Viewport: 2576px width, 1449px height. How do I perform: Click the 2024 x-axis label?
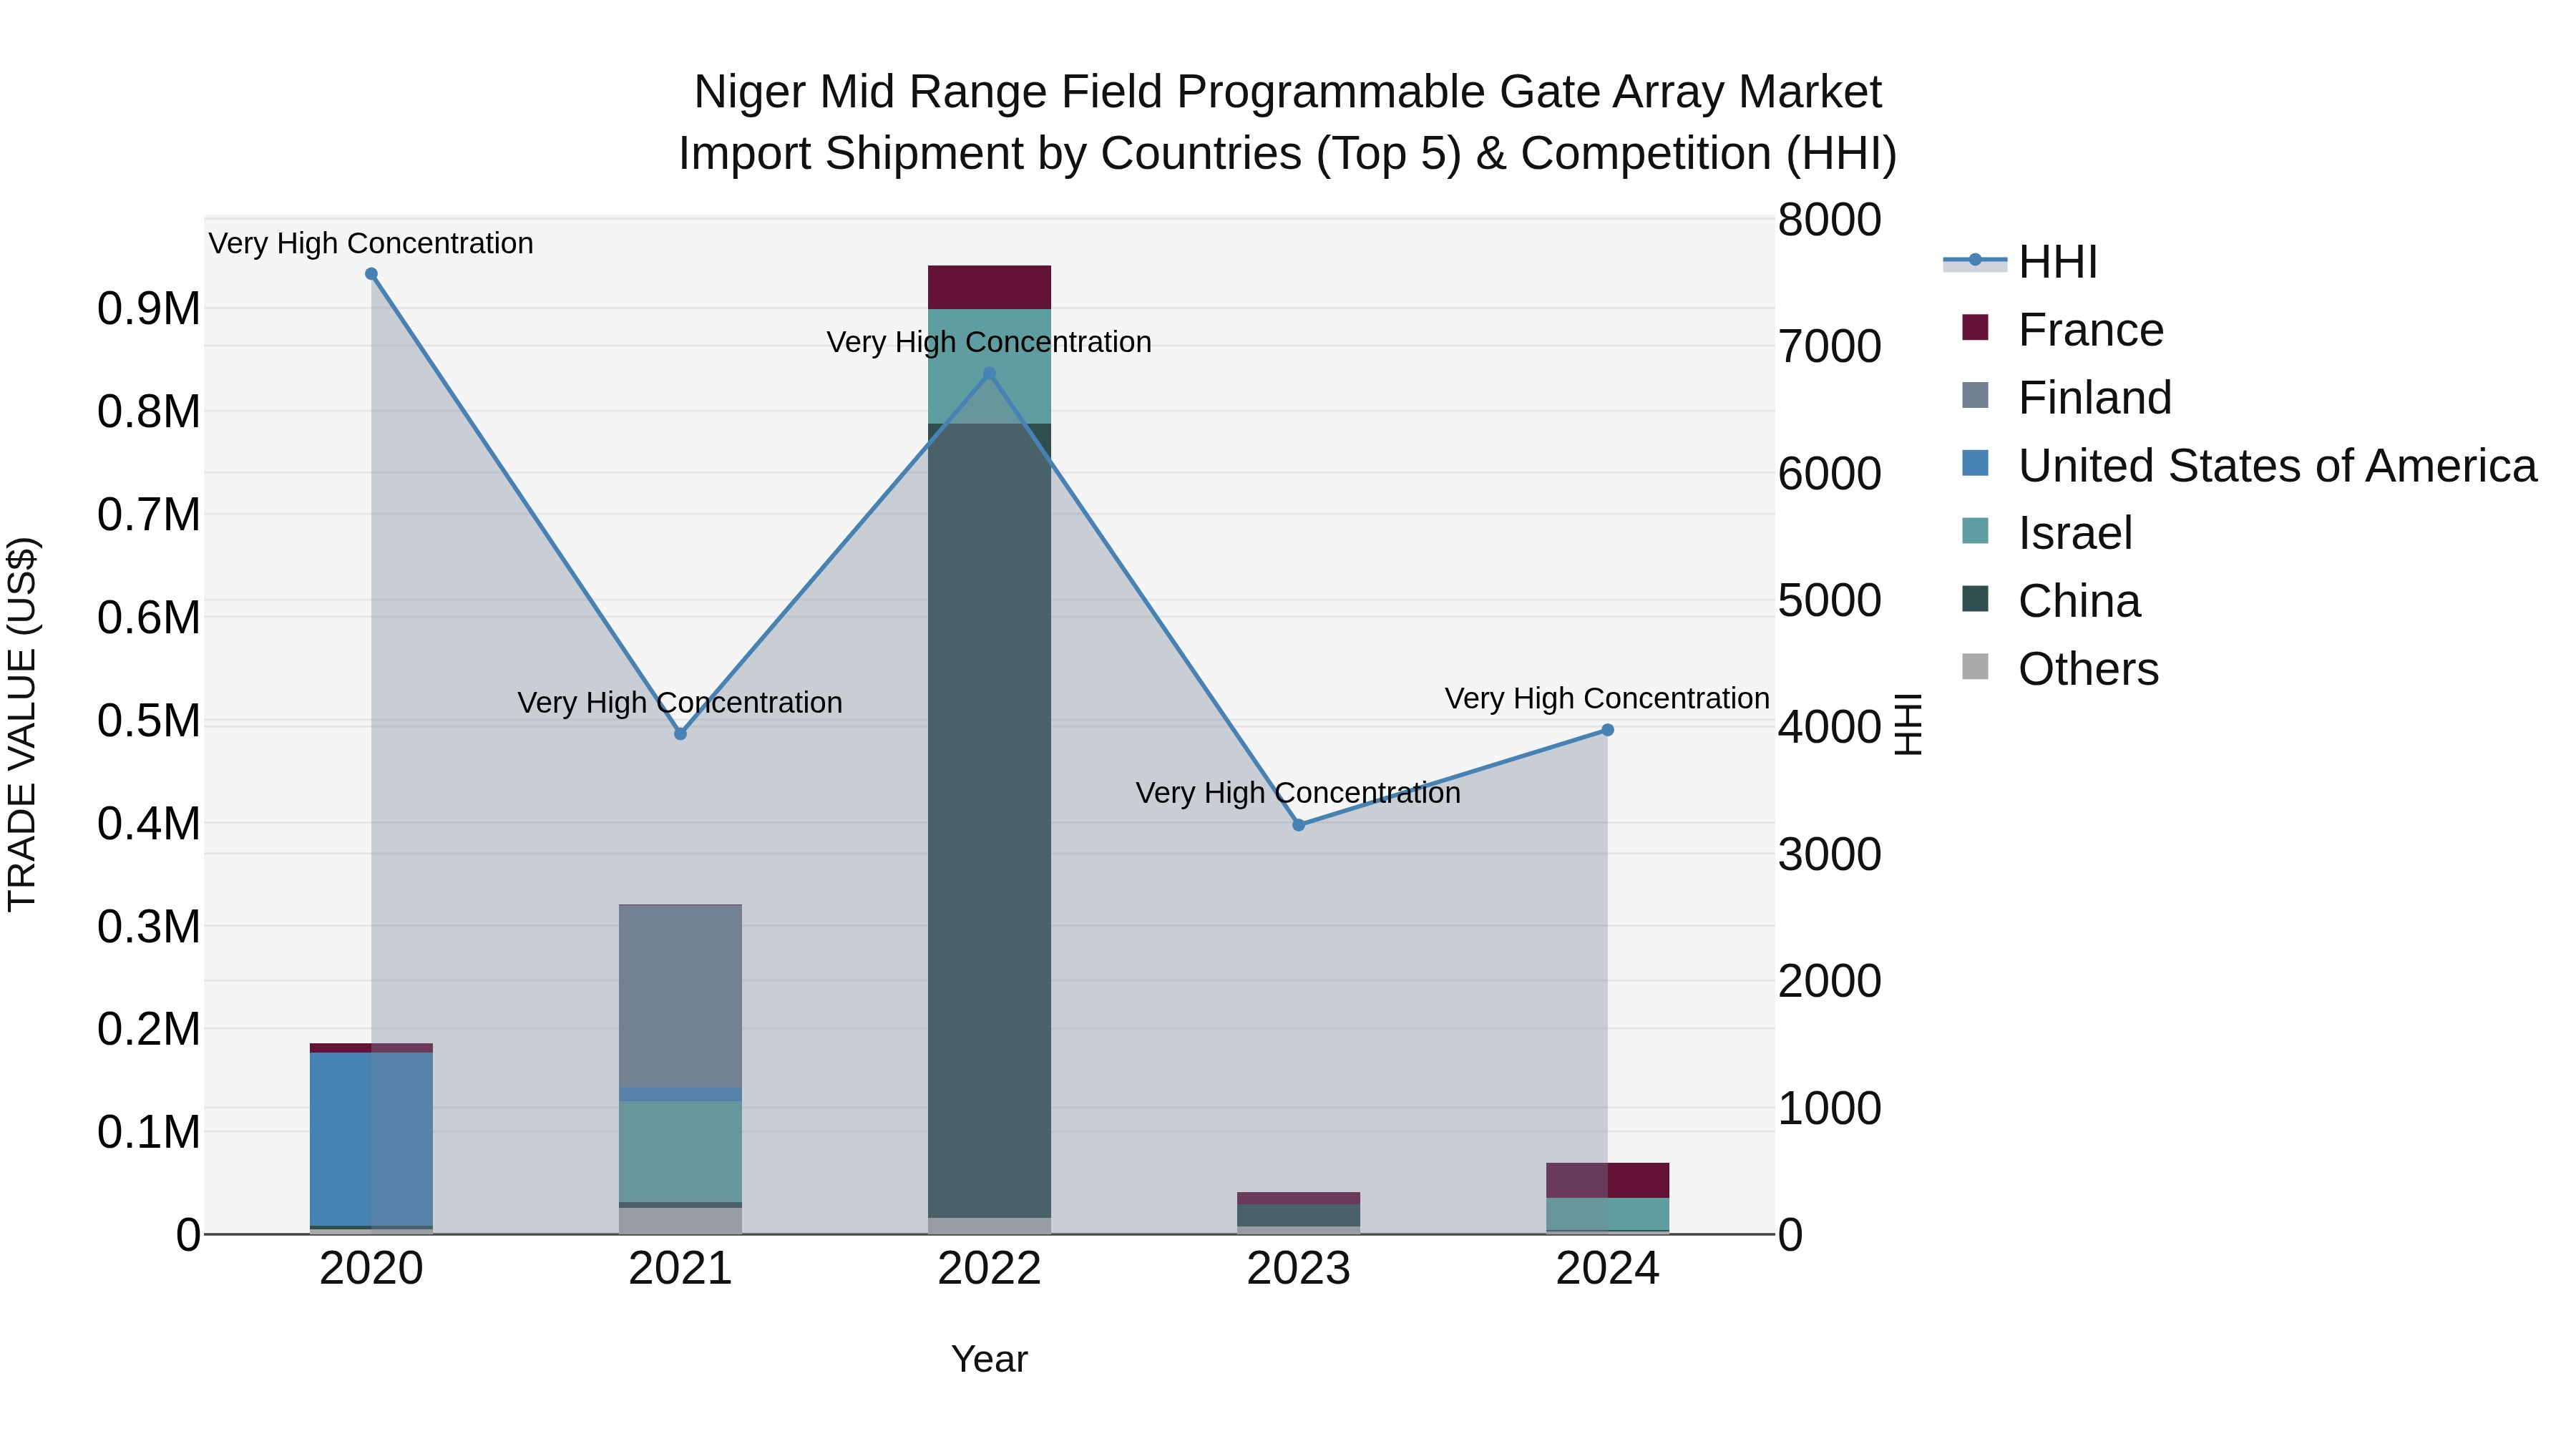click(x=1607, y=1269)
